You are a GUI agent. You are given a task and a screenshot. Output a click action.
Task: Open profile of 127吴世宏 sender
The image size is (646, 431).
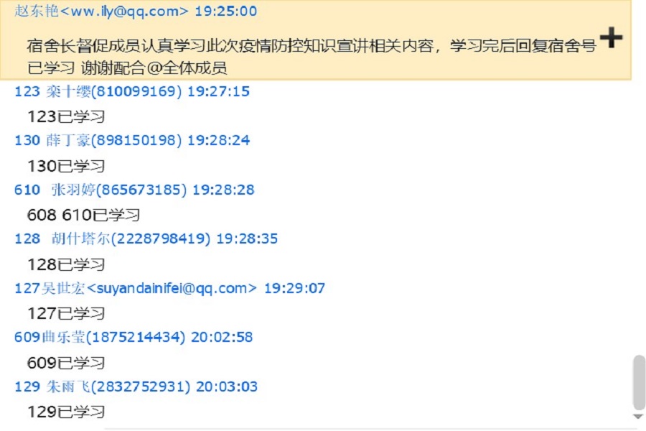tap(169, 288)
